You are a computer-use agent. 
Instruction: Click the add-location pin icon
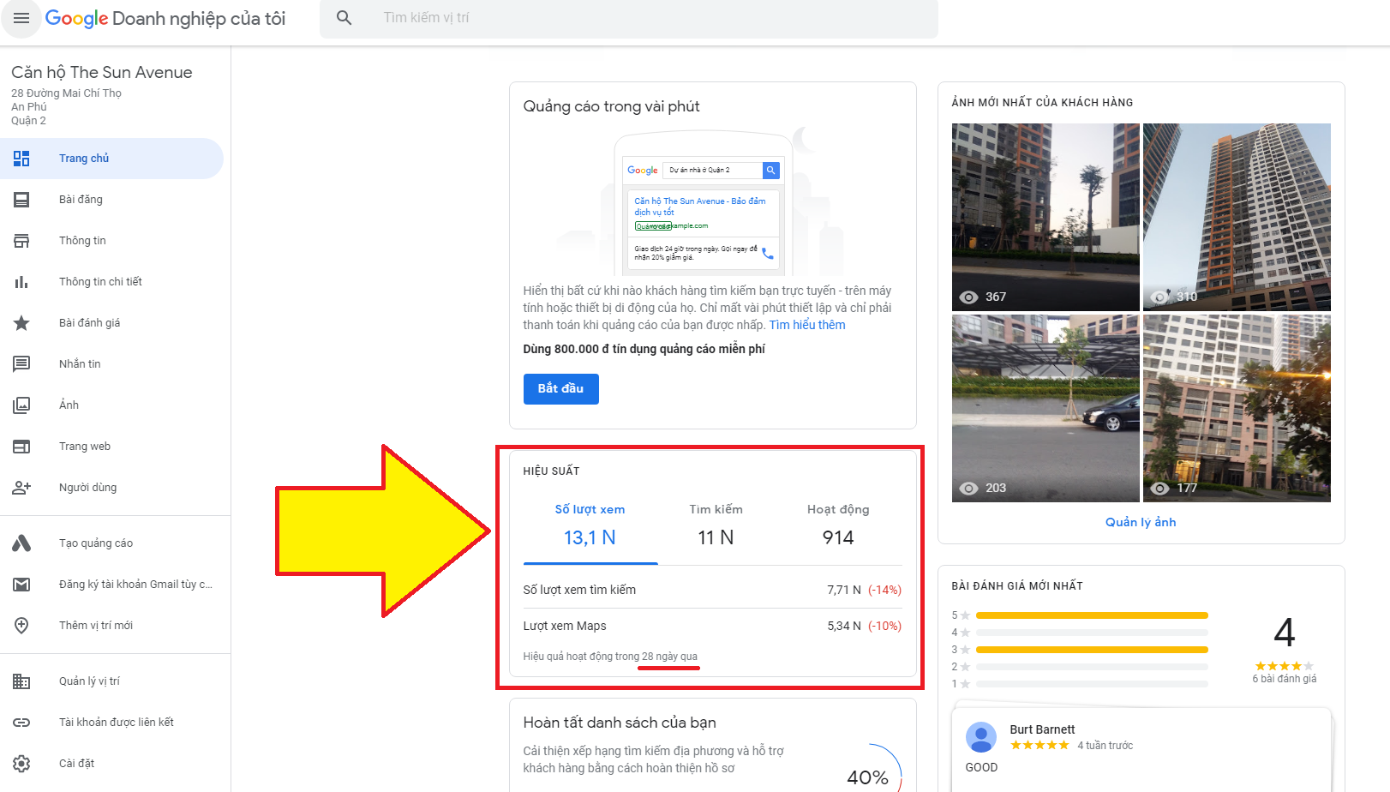click(x=21, y=626)
